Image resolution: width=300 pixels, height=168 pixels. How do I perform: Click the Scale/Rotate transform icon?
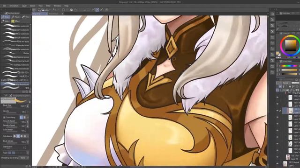point(75,10)
